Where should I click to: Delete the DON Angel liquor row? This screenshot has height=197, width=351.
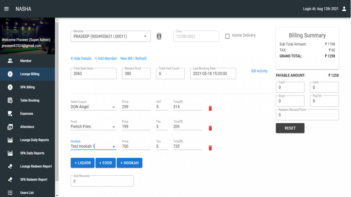(x=210, y=108)
